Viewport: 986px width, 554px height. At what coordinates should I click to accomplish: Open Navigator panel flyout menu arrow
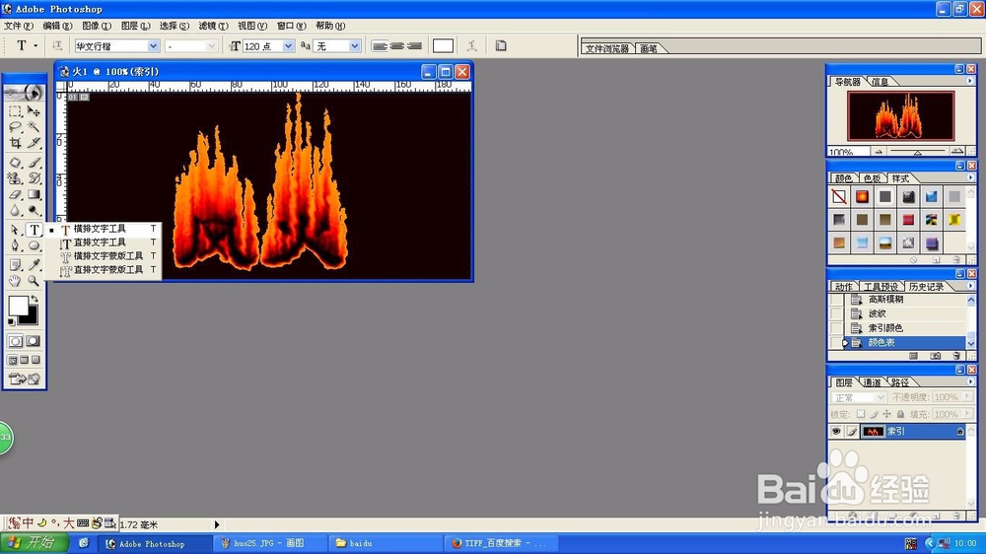[969, 81]
